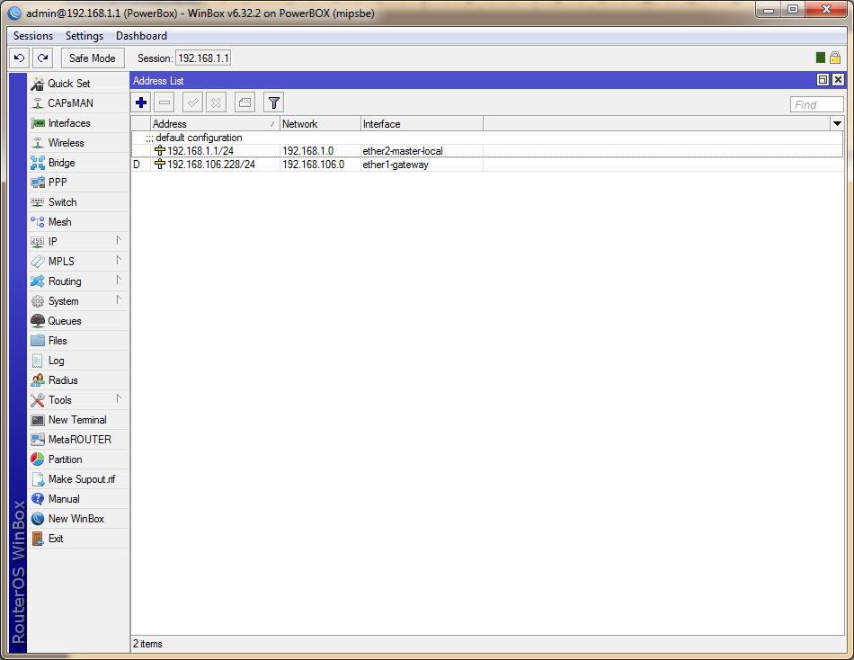Click the Disable (X) toolbar icon

(x=216, y=103)
